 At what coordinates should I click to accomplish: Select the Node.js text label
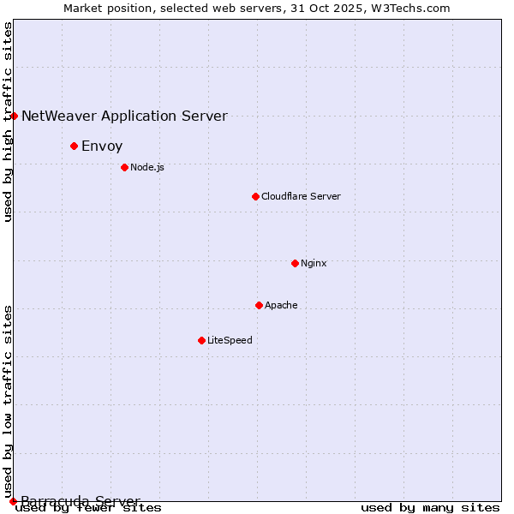point(147,167)
